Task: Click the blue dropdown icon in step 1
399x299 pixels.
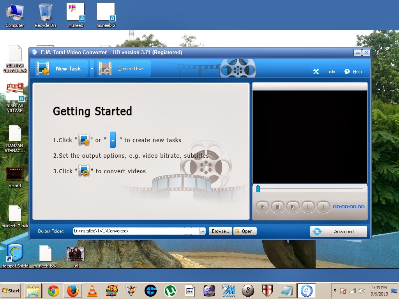Action: [x=113, y=140]
